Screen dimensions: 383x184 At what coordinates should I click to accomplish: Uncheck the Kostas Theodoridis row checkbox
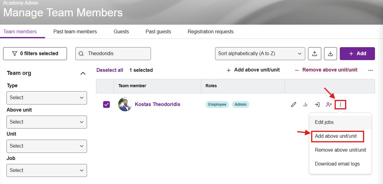(106, 104)
